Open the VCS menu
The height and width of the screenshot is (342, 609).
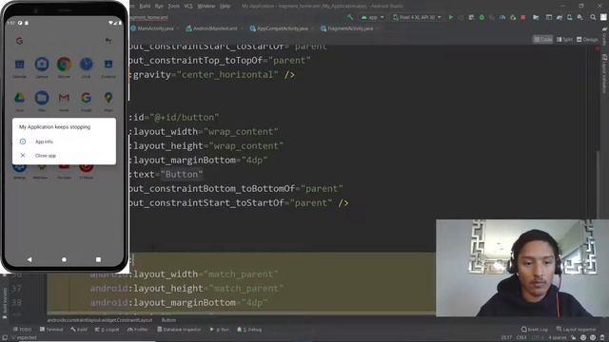188,7
